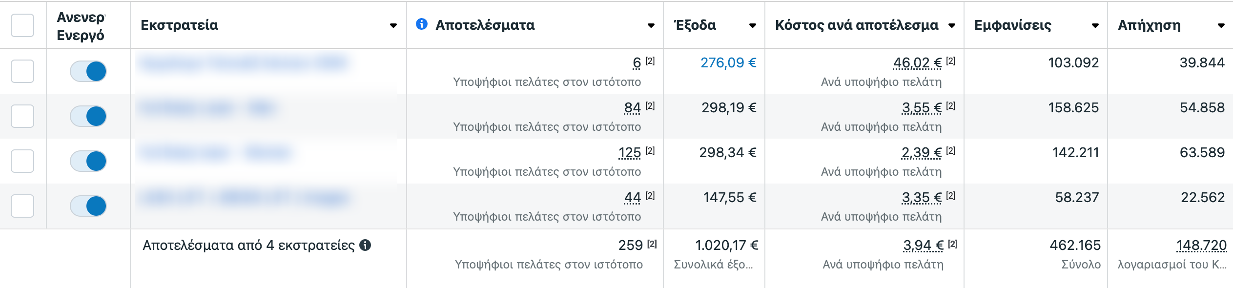The image size is (1233, 288).
Task: Click info icon next to Αποτελέσματα από 4 εκστρατείες
Action: (365, 245)
